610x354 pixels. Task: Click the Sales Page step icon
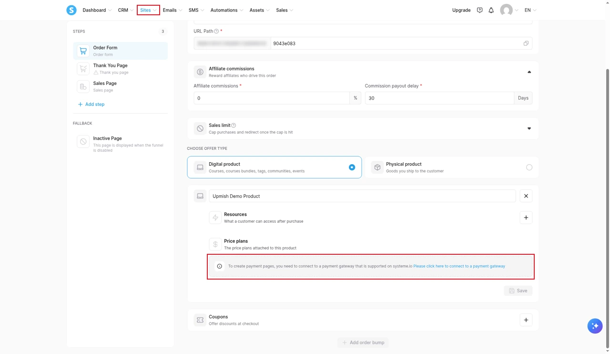point(83,86)
